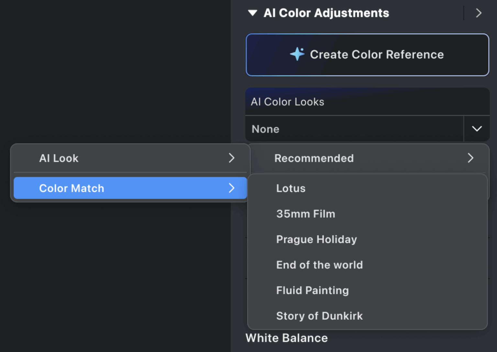Click the Create Color Reference button

click(x=367, y=54)
